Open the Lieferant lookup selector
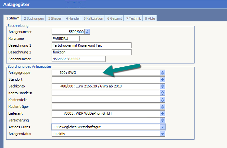The height and width of the screenshot is (148, 227). pyautogui.click(x=163, y=113)
